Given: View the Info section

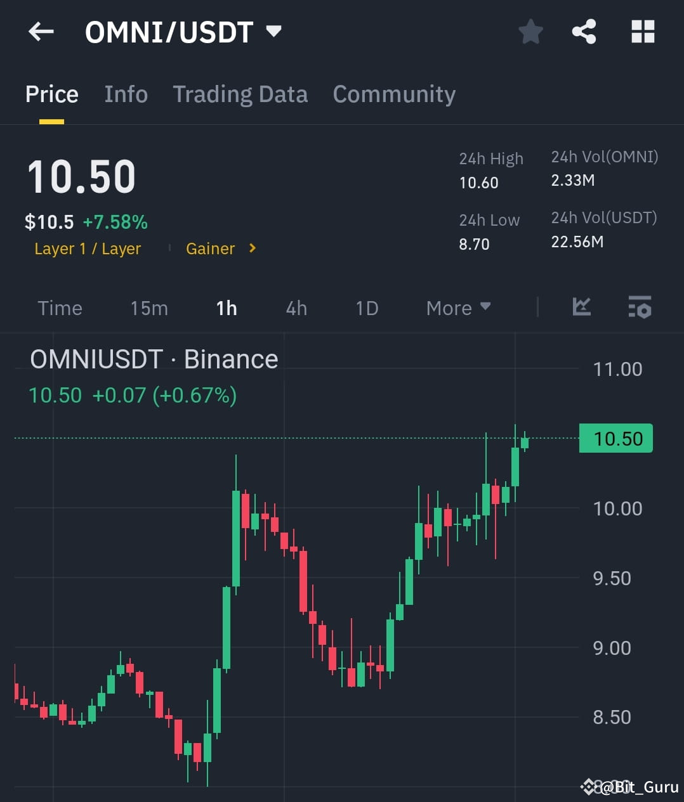Looking at the screenshot, I should click(x=126, y=94).
